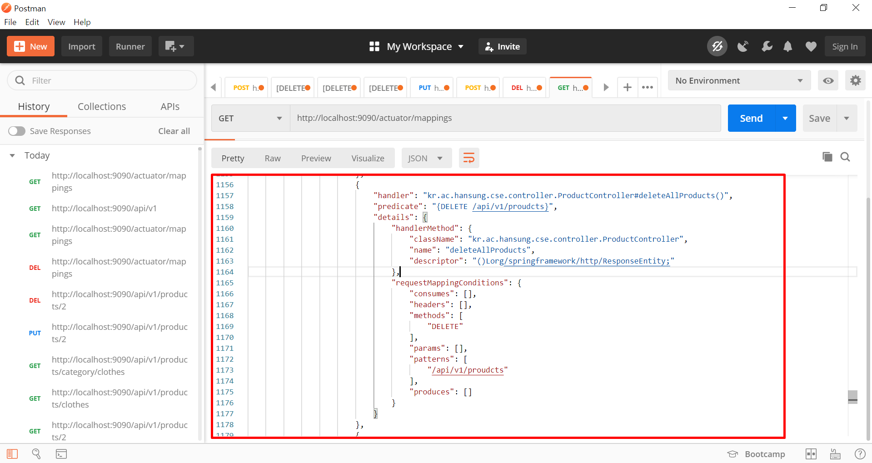Open Send button dropdown arrow
Image resolution: width=872 pixels, height=463 pixels.
point(785,118)
